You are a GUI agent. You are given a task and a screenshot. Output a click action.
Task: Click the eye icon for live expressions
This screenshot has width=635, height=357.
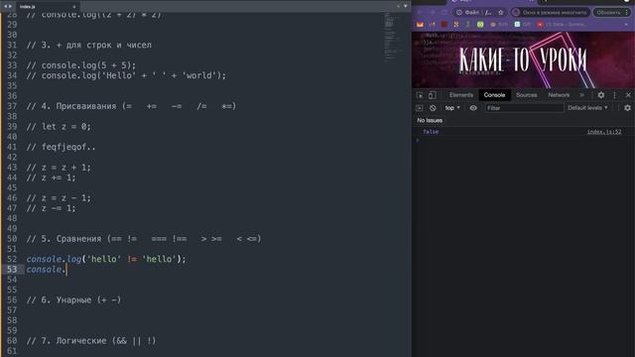click(473, 108)
